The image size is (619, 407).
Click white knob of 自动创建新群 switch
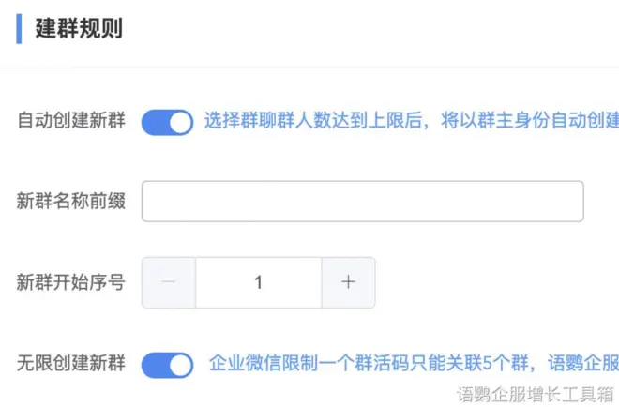click(180, 122)
